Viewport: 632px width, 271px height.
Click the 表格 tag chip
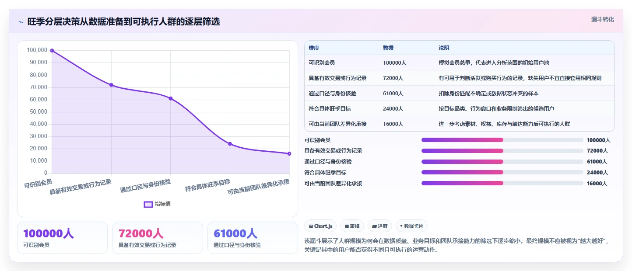(352, 226)
